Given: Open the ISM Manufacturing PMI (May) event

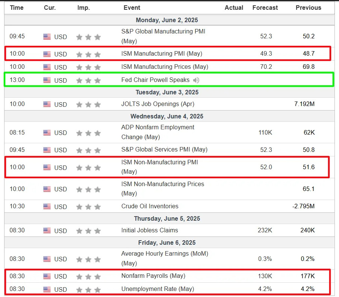Looking at the screenshot, I should pos(162,54).
